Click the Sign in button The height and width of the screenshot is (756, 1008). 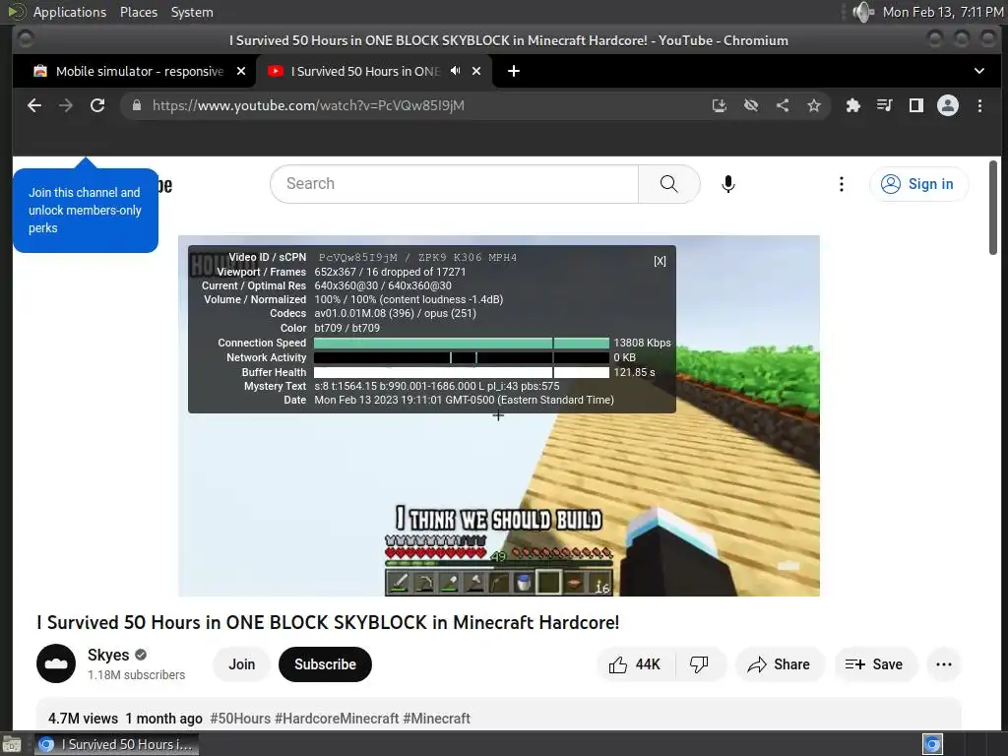[918, 184]
